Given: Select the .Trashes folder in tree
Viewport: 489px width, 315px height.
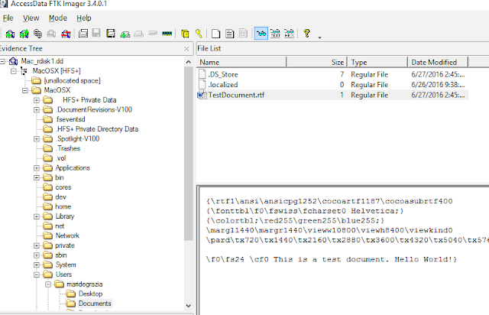Looking at the screenshot, I should tap(68, 148).
